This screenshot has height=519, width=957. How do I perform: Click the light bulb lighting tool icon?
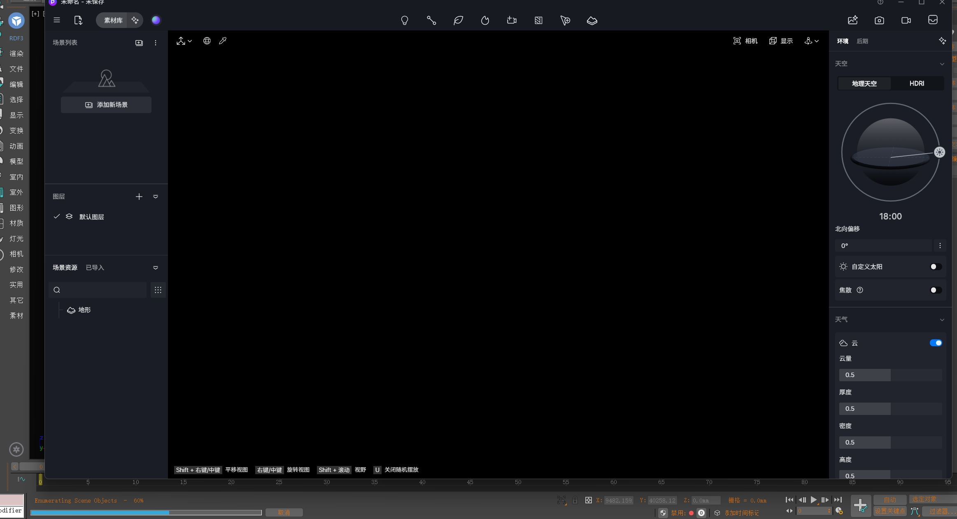coord(405,21)
